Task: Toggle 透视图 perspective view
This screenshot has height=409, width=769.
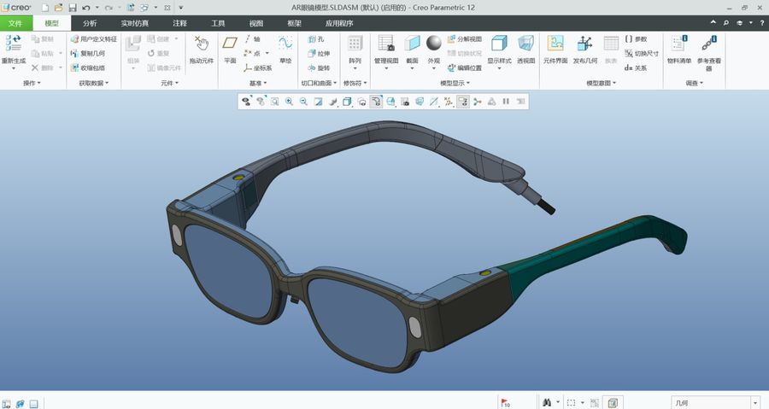Action: coord(525,49)
